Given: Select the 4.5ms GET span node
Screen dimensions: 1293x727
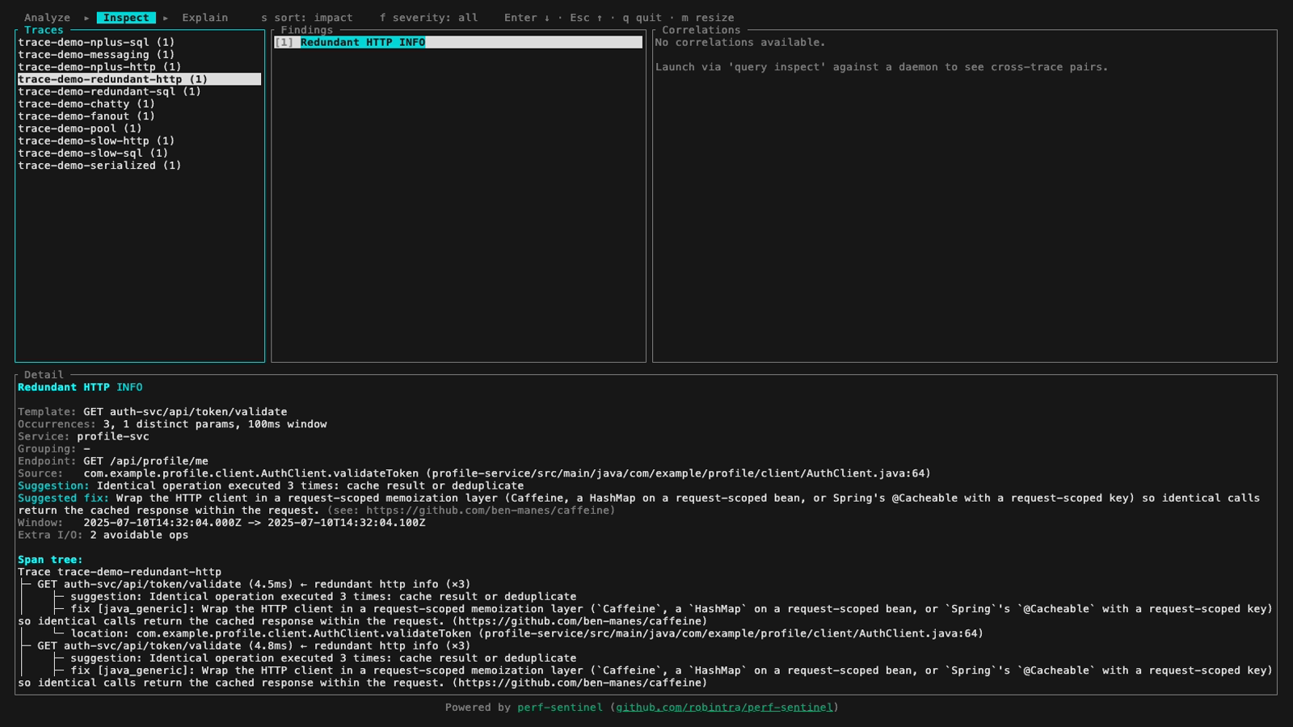Looking at the screenshot, I should click(254, 584).
